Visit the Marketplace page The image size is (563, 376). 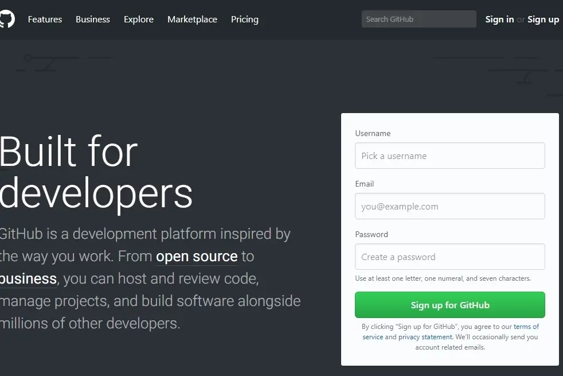192,20
